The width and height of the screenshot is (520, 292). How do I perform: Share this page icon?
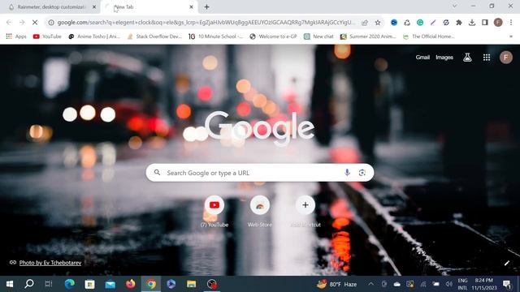tap(365, 23)
